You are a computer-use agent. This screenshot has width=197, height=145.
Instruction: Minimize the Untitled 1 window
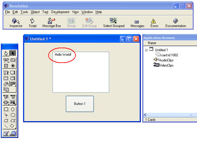(123, 39)
